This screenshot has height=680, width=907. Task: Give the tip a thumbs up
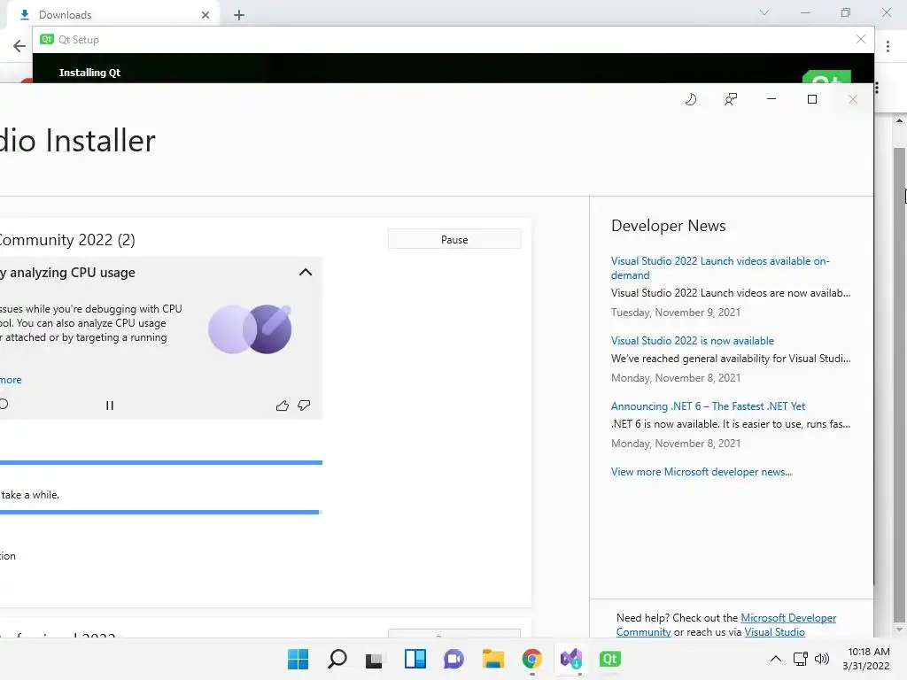tap(283, 406)
